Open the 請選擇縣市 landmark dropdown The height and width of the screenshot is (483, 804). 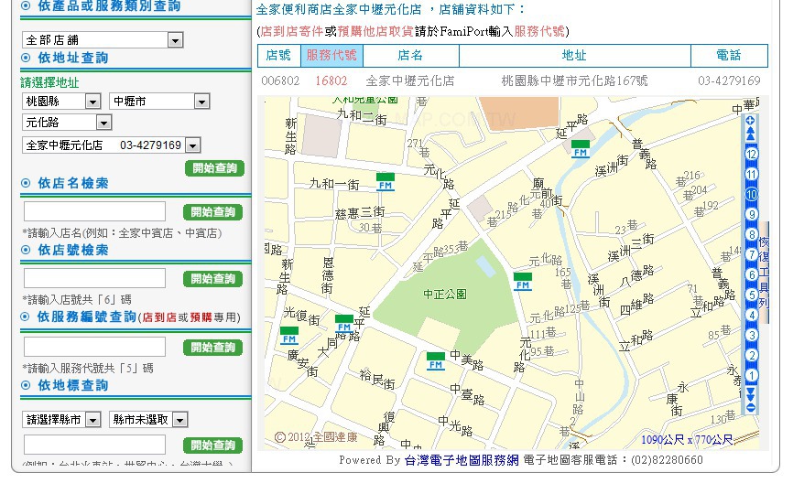[x=61, y=420]
